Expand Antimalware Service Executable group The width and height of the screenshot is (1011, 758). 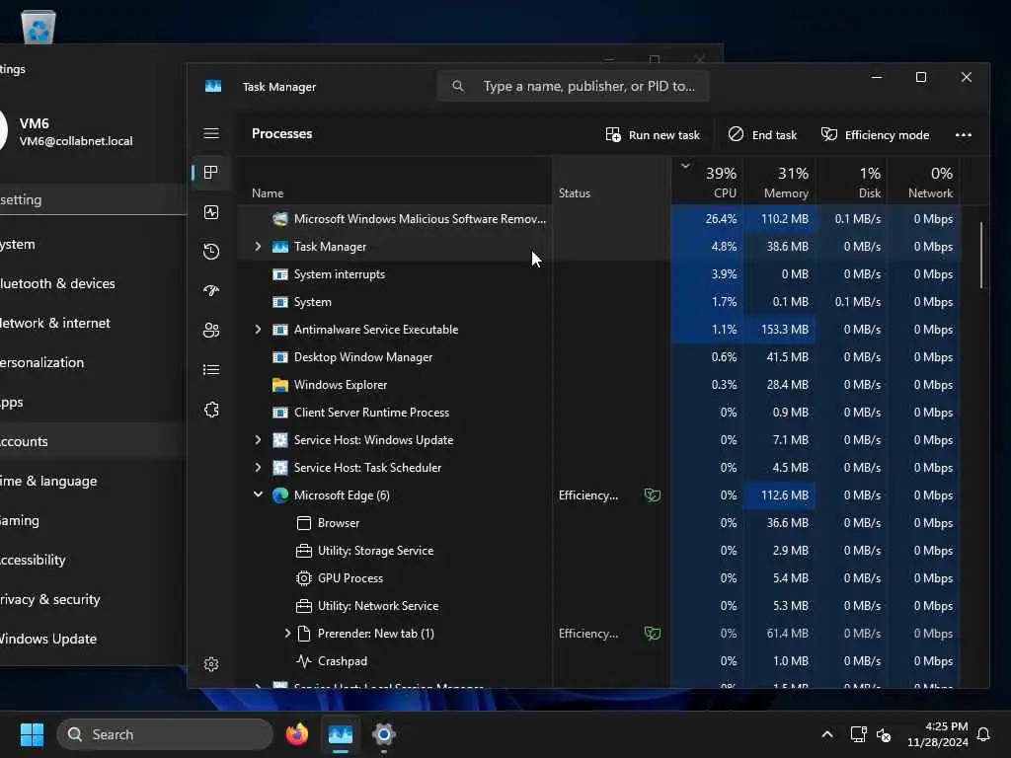click(x=258, y=330)
